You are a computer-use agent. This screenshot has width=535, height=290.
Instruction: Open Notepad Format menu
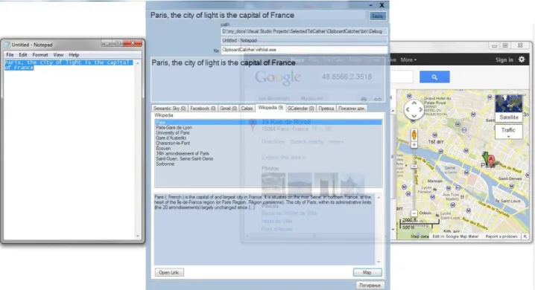[x=40, y=54]
